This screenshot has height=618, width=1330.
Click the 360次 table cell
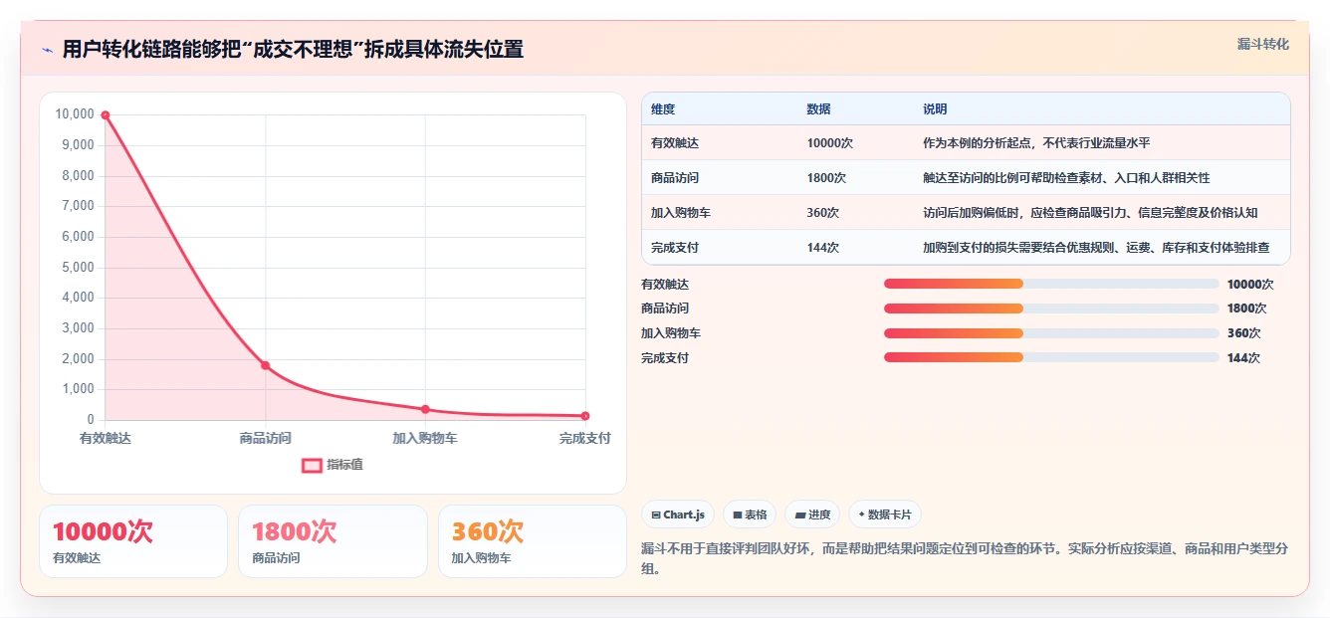coord(823,213)
